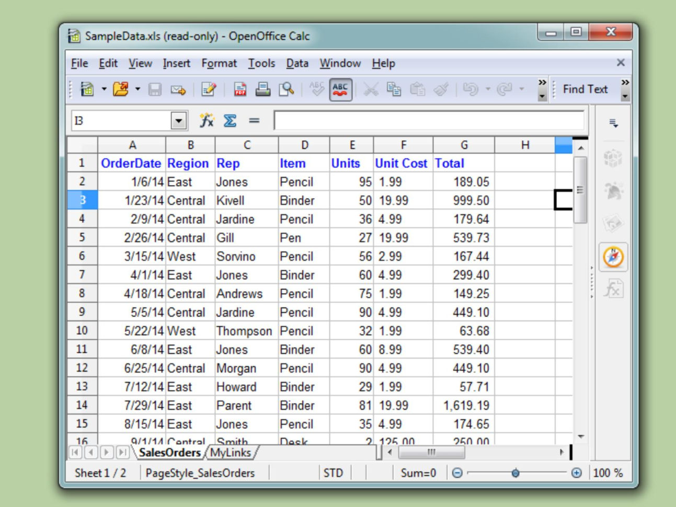
Task: Start the Spellcheck tool
Action: tap(316, 88)
